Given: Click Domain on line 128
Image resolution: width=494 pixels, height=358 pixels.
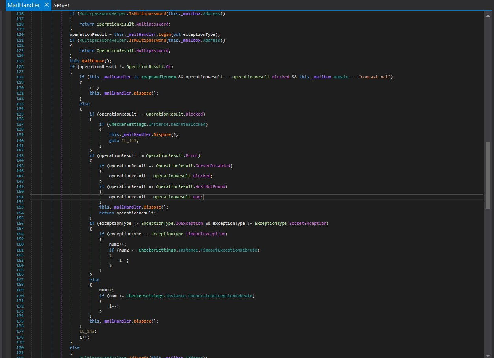Looking at the screenshot, I should pos(341,77).
